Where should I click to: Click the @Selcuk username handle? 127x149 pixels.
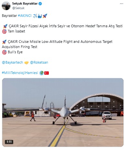click(18, 8)
